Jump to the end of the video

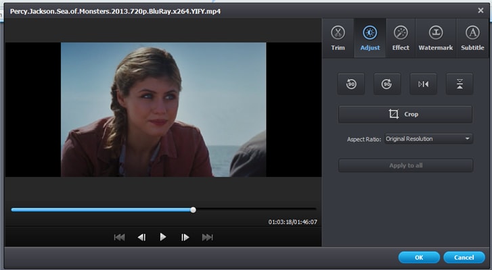click(207, 238)
